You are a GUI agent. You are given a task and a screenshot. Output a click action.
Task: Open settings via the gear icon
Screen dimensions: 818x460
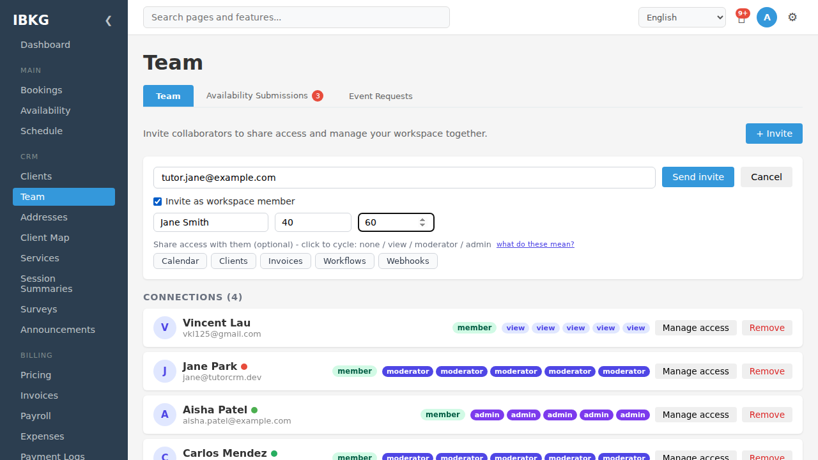tap(792, 17)
